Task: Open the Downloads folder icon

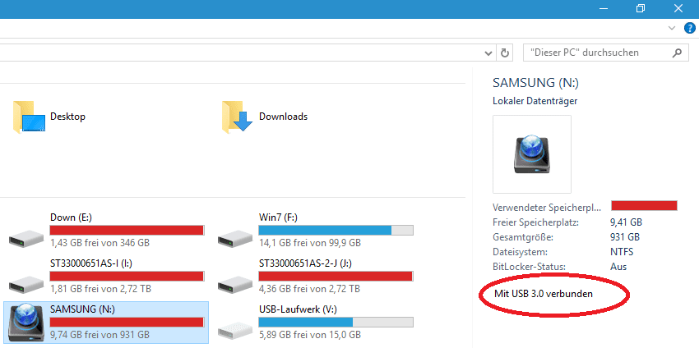Action: (237, 117)
